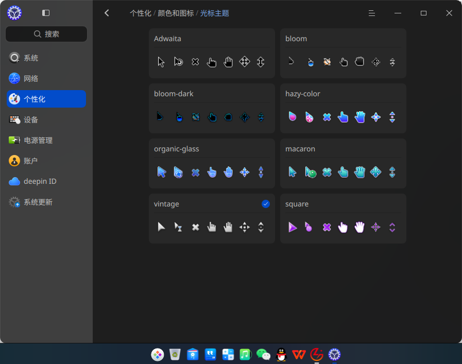Open 系统更新 in sidebar
The height and width of the screenshot is (364, 462).
pyautogui.click(x=46, y=202)
